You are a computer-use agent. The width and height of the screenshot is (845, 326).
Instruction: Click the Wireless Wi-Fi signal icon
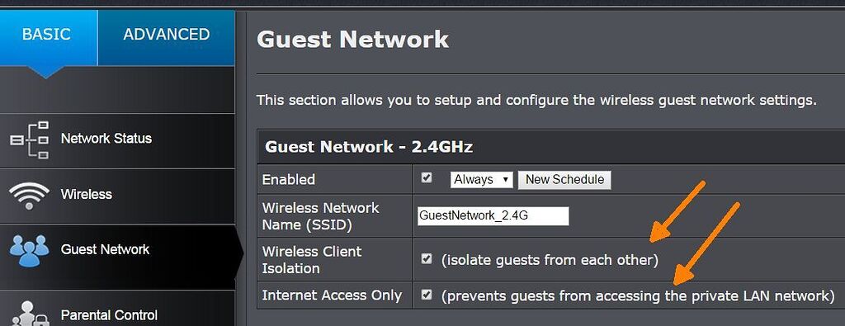pyautogui.click(x=29, y=196)
